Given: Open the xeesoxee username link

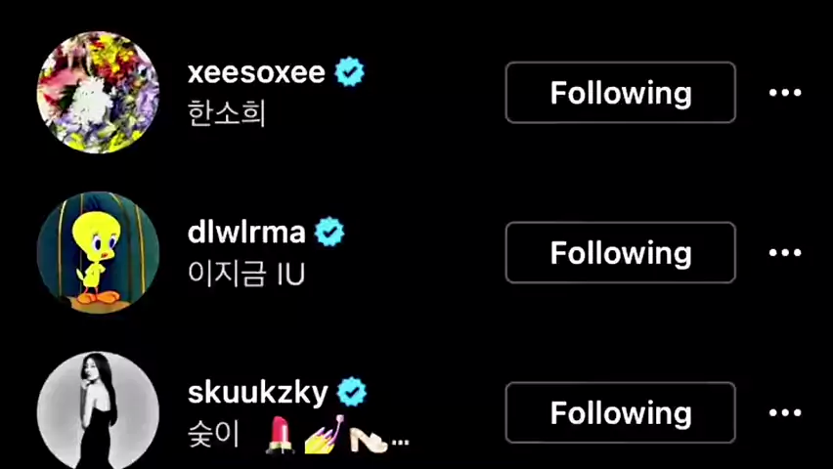Looking at the screenshot, I should 256,72.
